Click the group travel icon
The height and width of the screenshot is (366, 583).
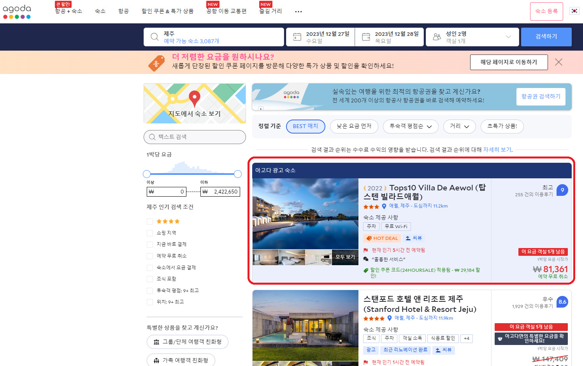(x=156, y=342)
